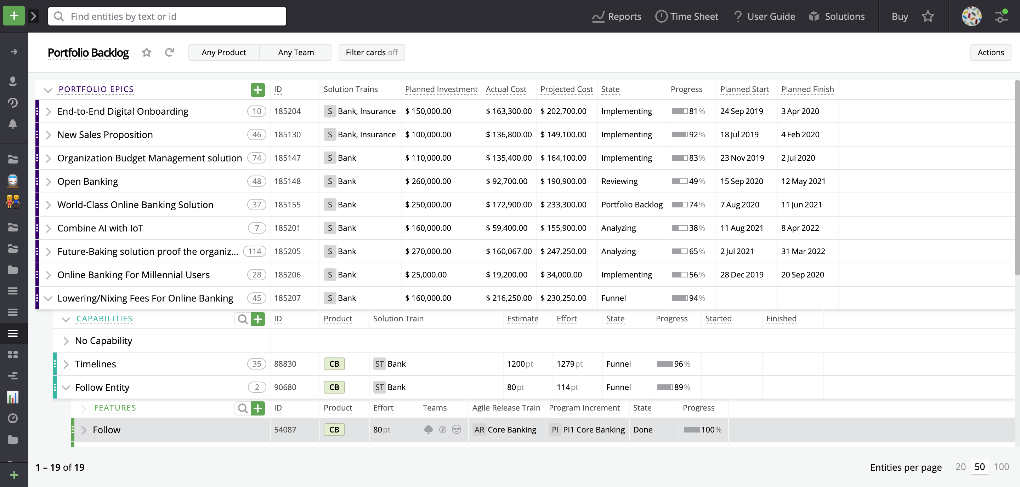This screenshot has width=1020, height=487.
Task: Expand the New Sales Proposition epic
Action: (x=48, y=135)
